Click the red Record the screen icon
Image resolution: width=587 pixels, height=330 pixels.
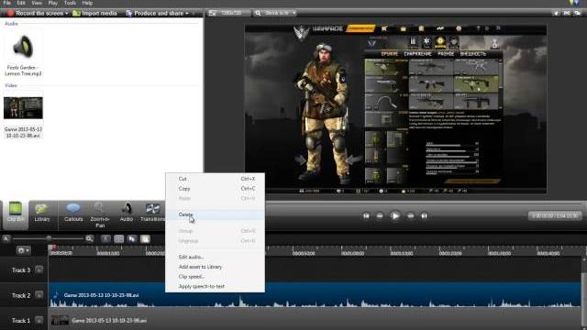[10, 13]
